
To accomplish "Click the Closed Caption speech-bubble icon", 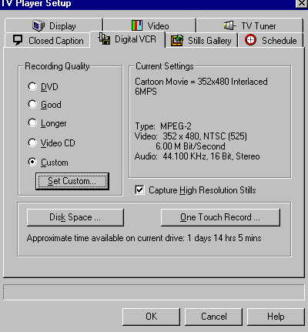I will point(18,40).
